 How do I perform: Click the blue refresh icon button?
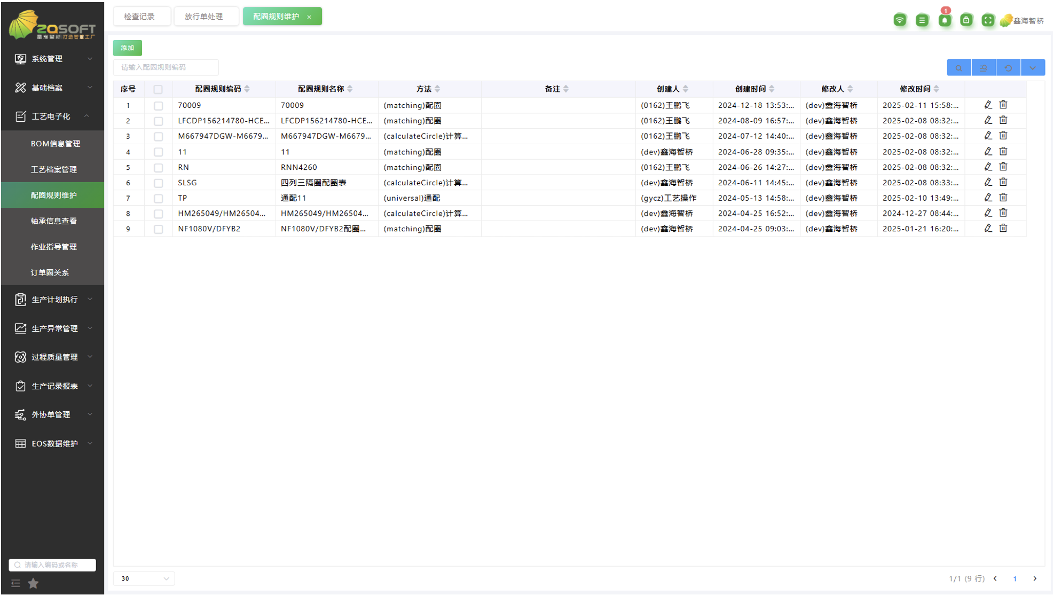pyautogui.click(x=1008, y=68)
